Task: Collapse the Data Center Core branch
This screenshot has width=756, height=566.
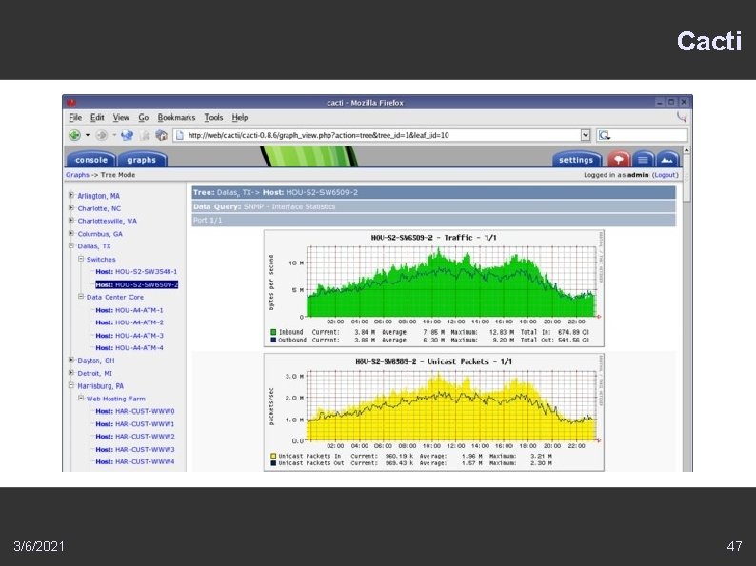Action: coord(81,296)
